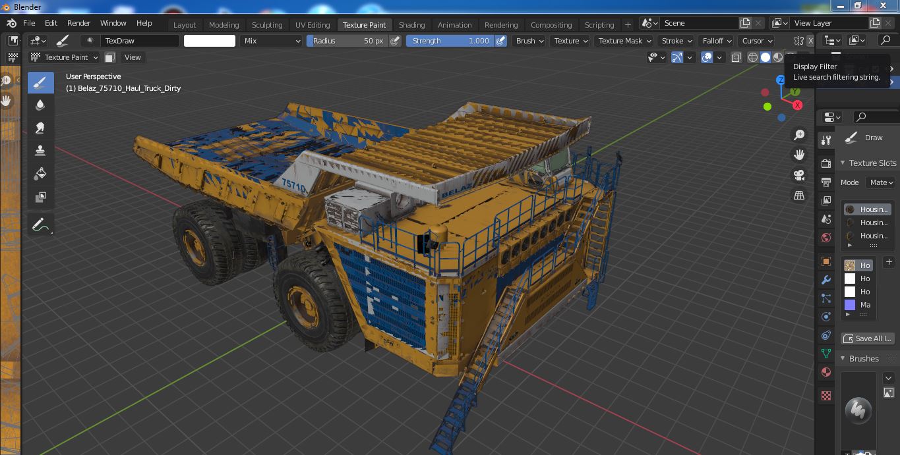Switch to solid viewport shading

(765, 57)
